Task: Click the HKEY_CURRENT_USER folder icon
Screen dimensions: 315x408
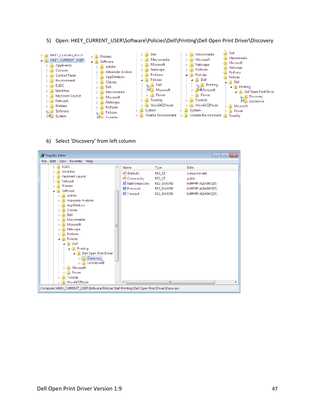Action: pyautogui.click(x=47, y=60)
